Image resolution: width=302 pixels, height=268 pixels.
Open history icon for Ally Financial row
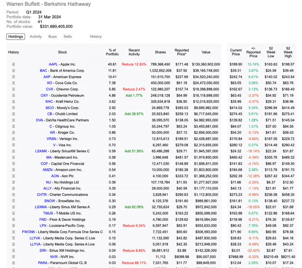[13, 188]
